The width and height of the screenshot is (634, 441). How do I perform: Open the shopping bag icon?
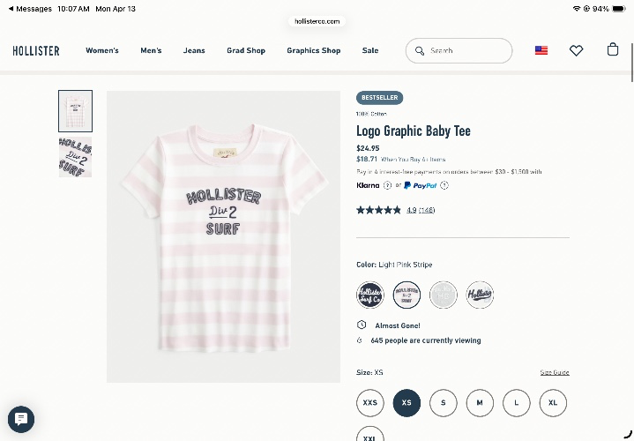[x=613, y=49]
